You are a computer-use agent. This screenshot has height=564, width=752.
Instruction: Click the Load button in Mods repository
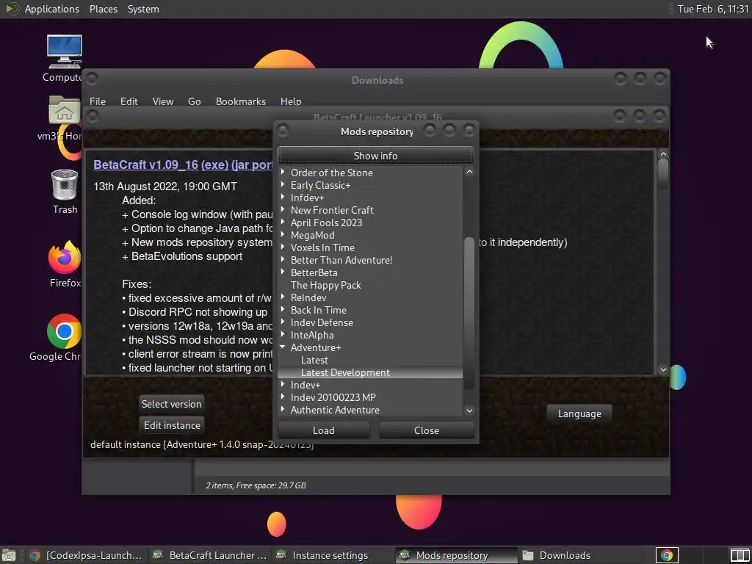tap(324, 430)
